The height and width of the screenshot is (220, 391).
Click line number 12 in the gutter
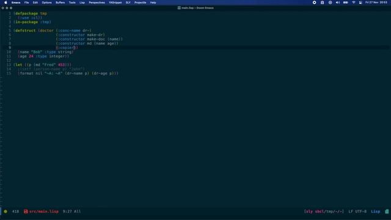9,61
